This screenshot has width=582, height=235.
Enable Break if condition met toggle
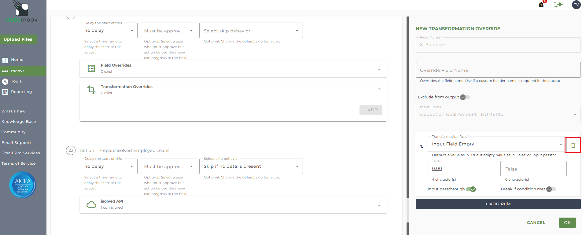point(551,189)
